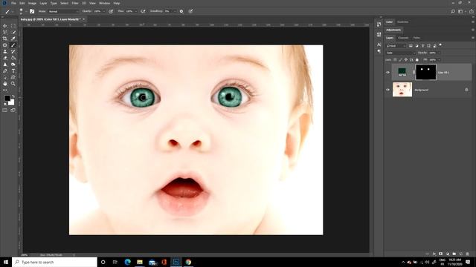Image resolution: width=476 pixels, height=267 pixels.
Task: Hide the Background layer
Action: (387, 90)
